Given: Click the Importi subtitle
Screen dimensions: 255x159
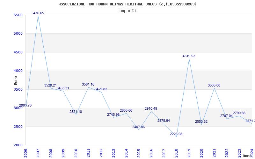Looking at the screenshot, I should point(127,11).
